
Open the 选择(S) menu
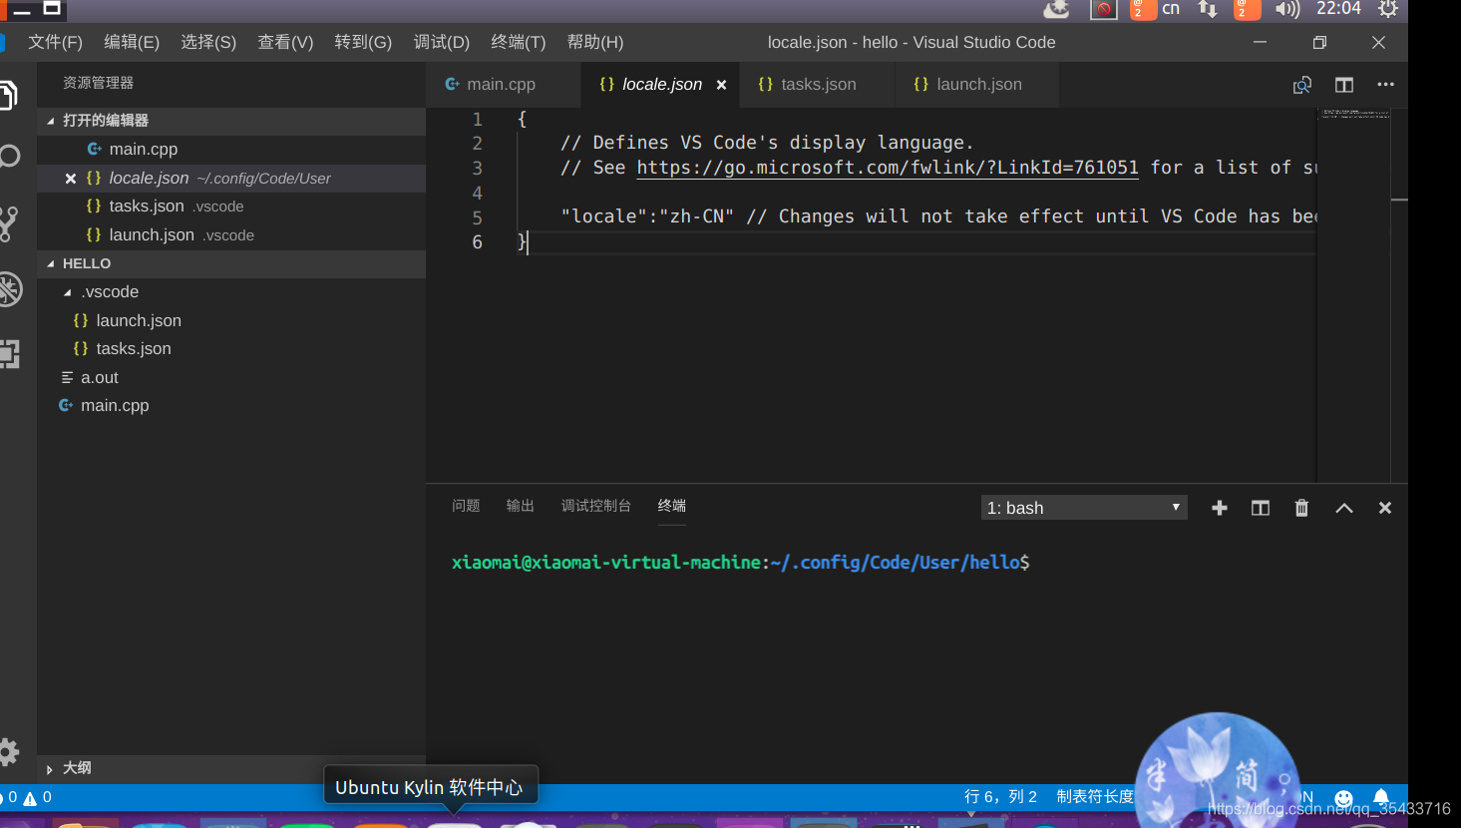point(208,42)
